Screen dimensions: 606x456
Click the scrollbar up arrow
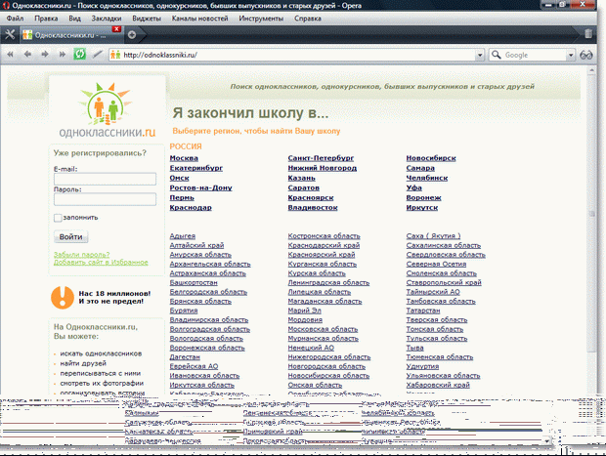point(591,70)
